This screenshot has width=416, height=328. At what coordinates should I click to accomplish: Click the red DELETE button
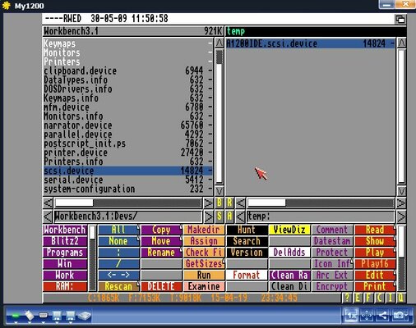161,286
